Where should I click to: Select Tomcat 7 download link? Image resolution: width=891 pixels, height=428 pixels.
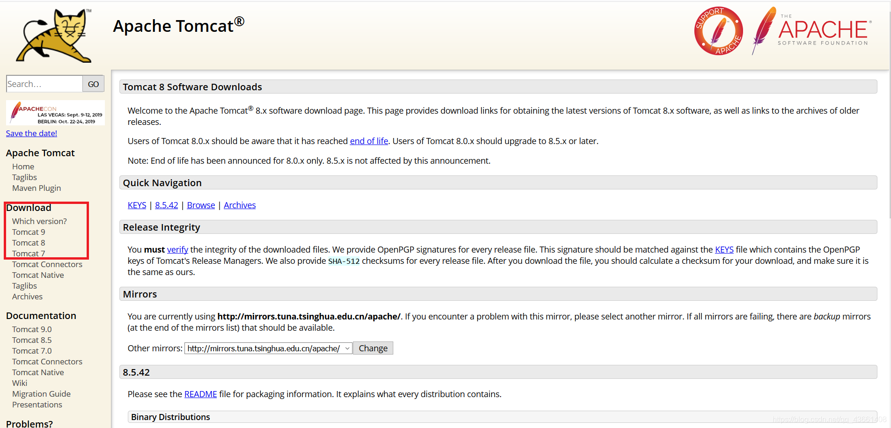click(x=29, y=254)
